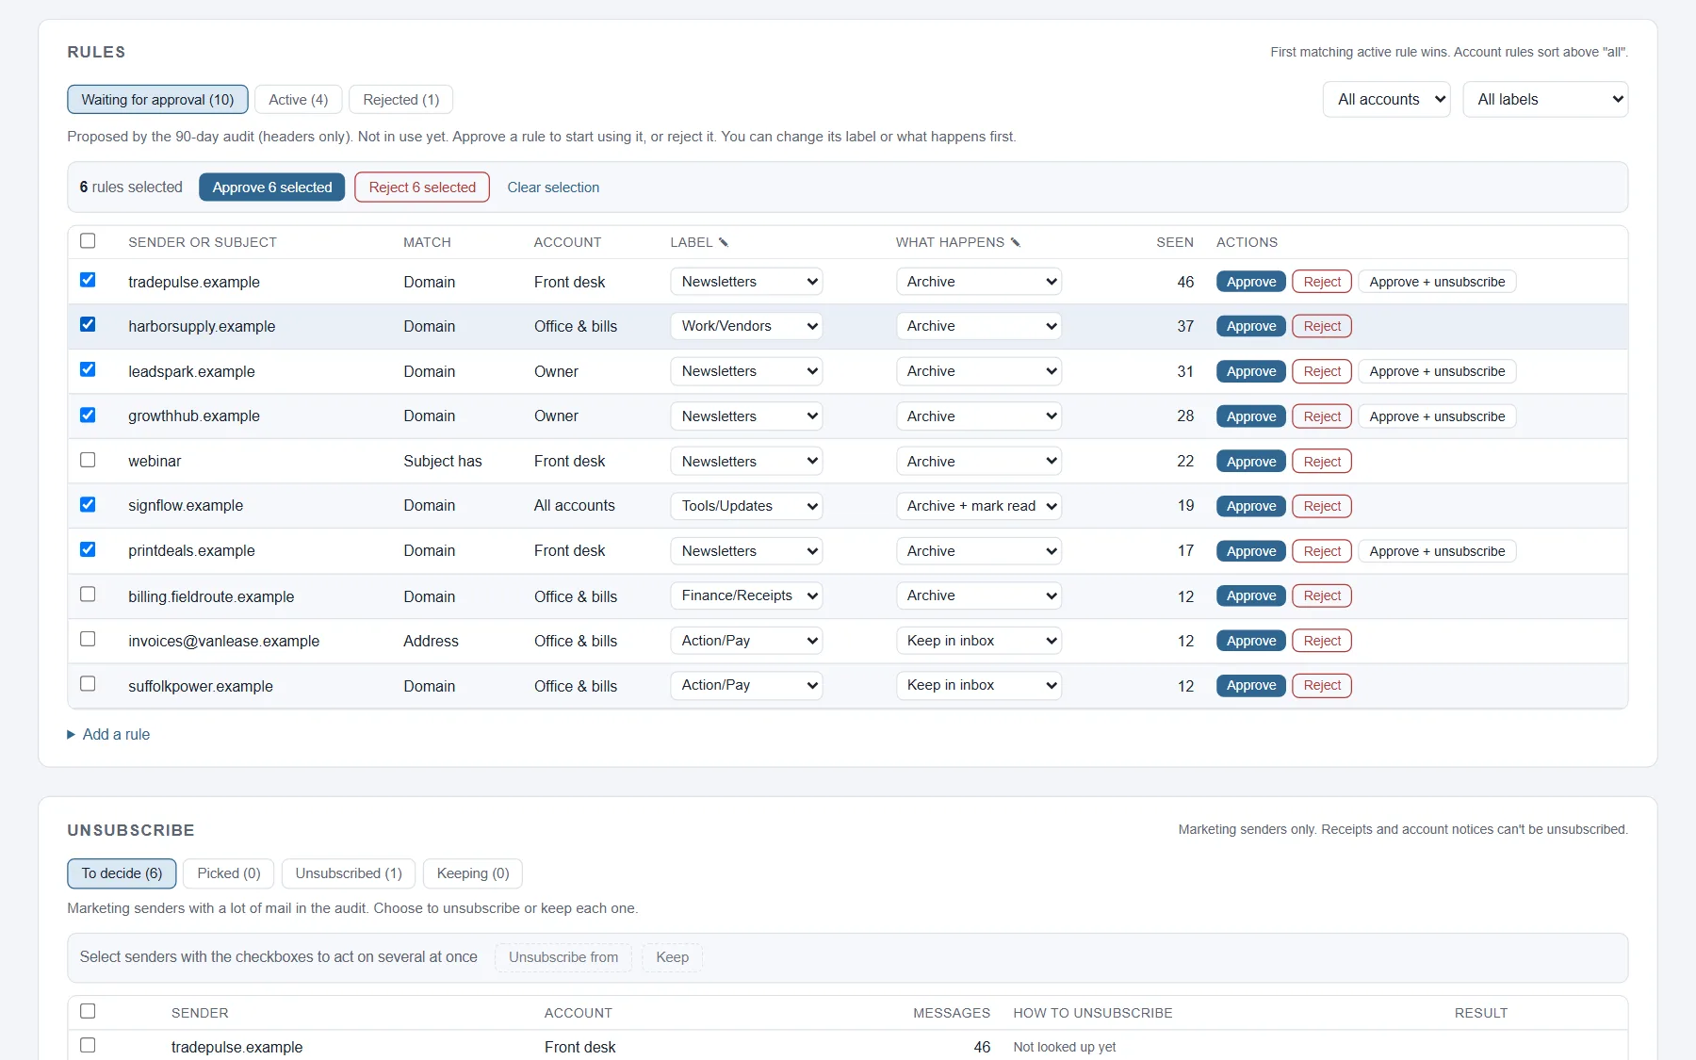Open the All labels filter dropdown
The image size is (1696, 1060).
(x=1545, y=99)
